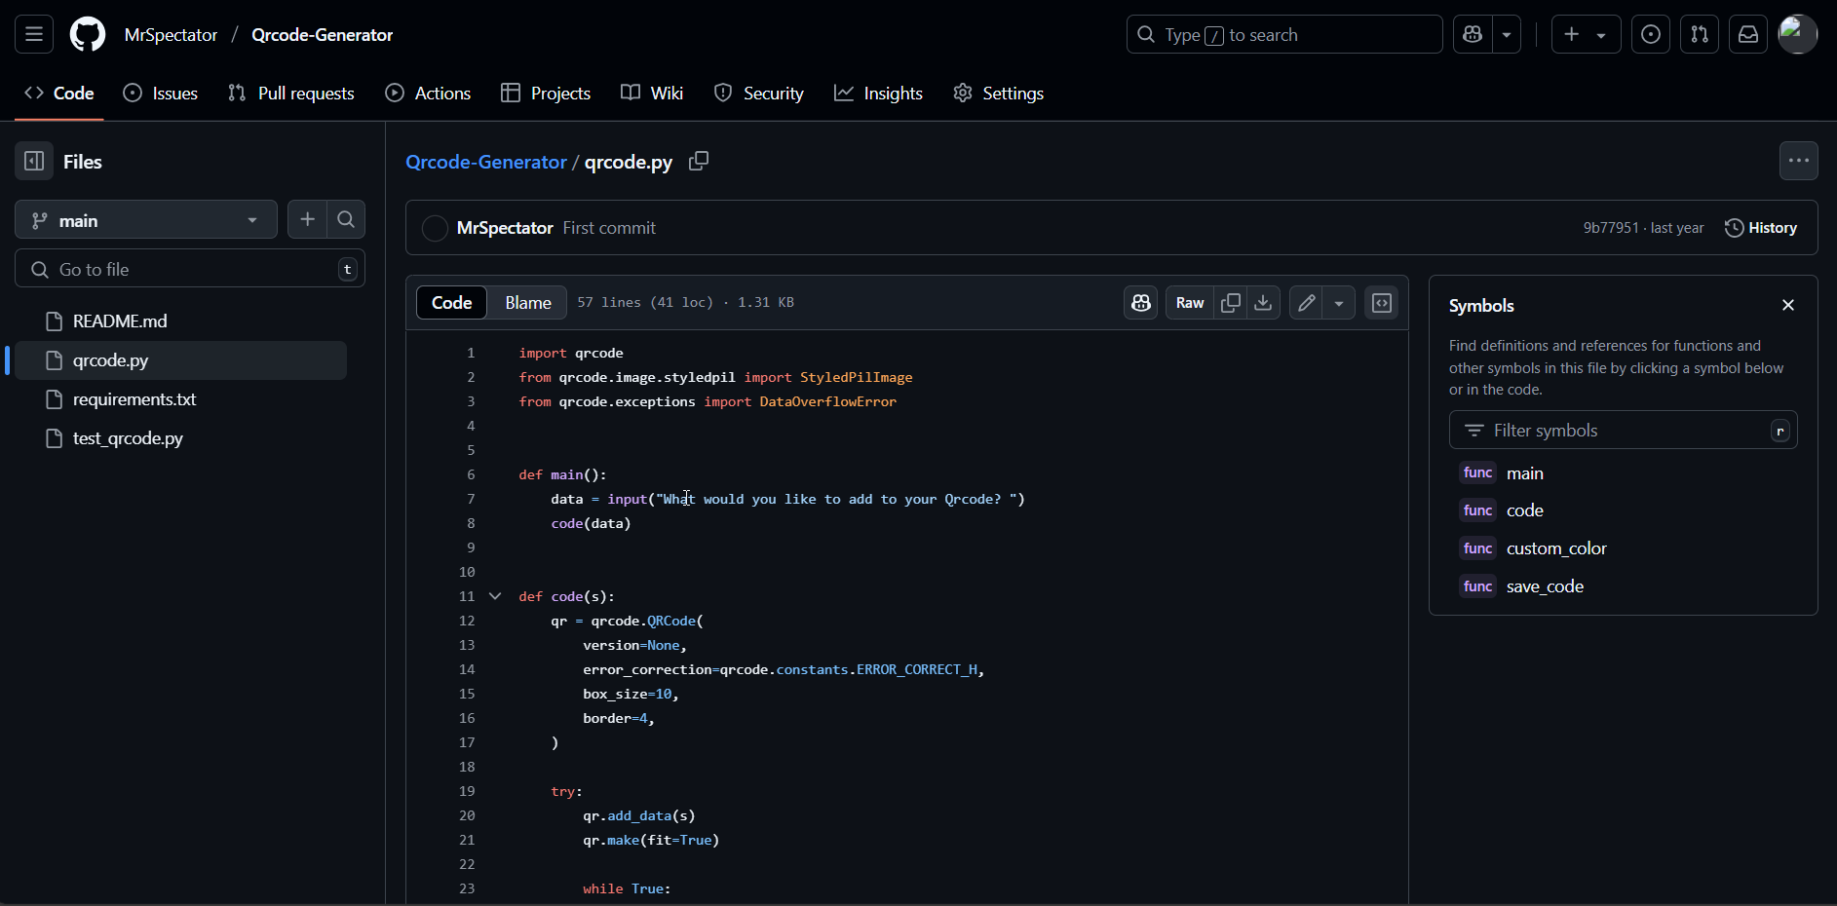This screenshot has height=906, width=1837.
Task: Edit this file with pencil icon
Action: [1307, 303]
